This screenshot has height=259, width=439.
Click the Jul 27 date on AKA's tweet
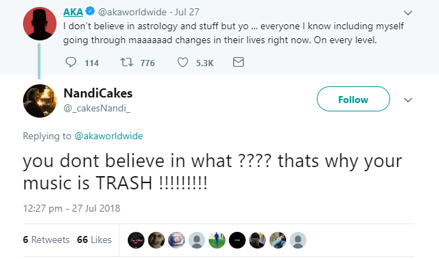pyautogui.click(x=187, y=12)
